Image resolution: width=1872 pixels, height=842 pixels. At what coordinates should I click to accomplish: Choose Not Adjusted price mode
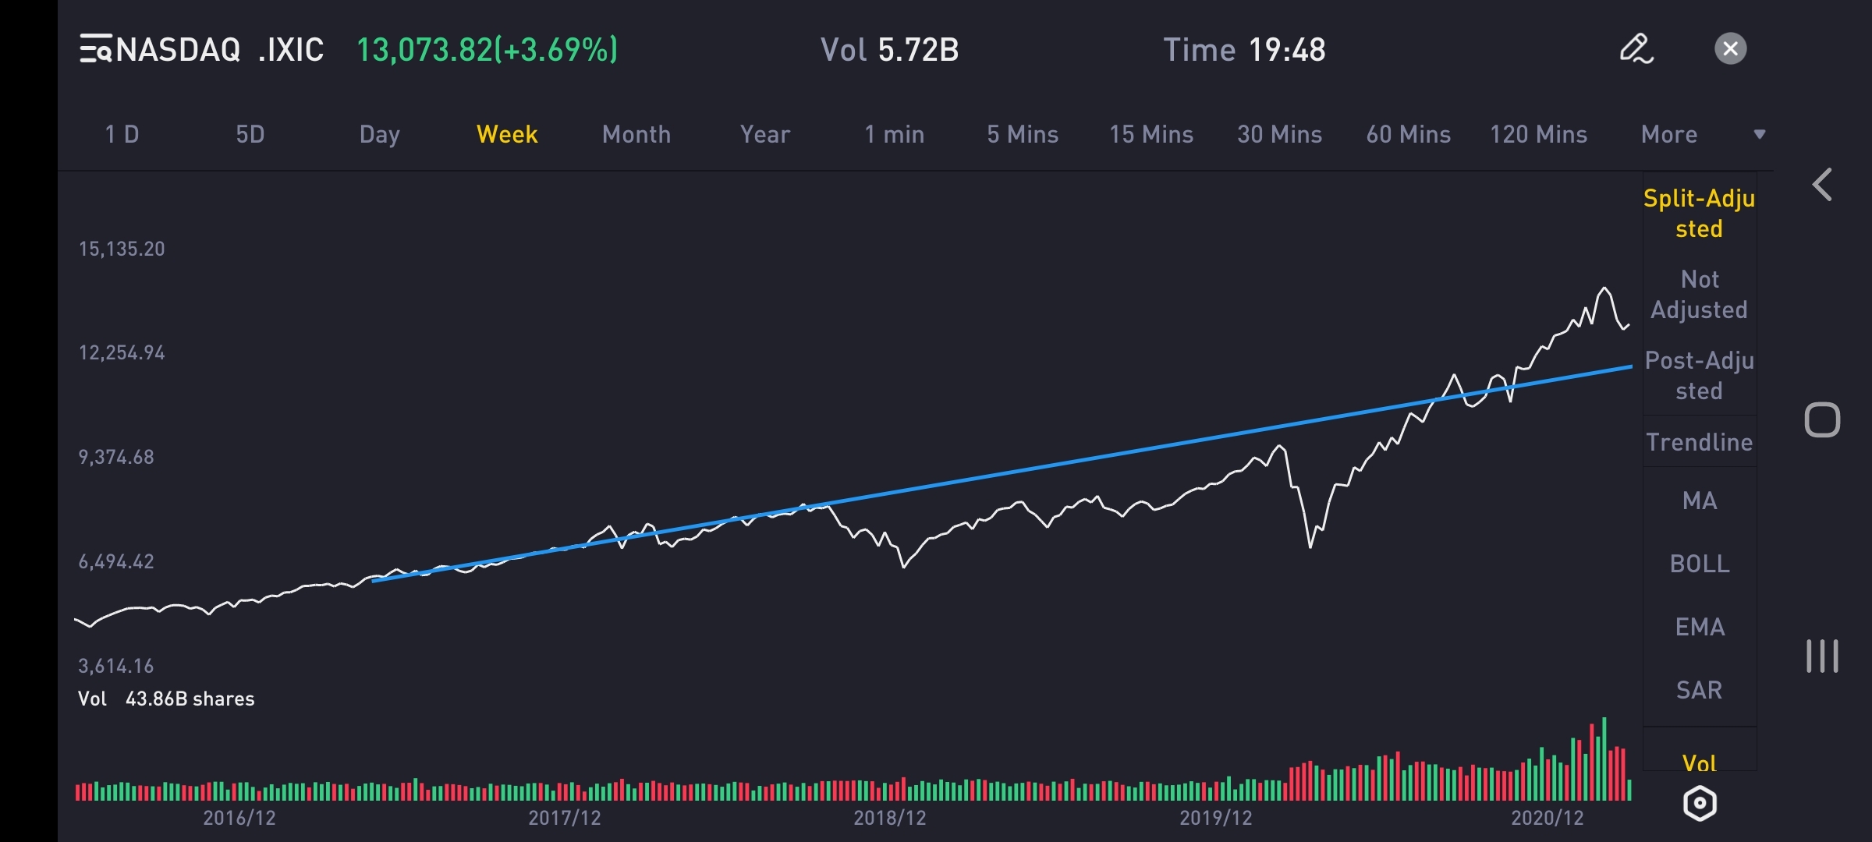pyautogui.click(x=1700, y=294)
